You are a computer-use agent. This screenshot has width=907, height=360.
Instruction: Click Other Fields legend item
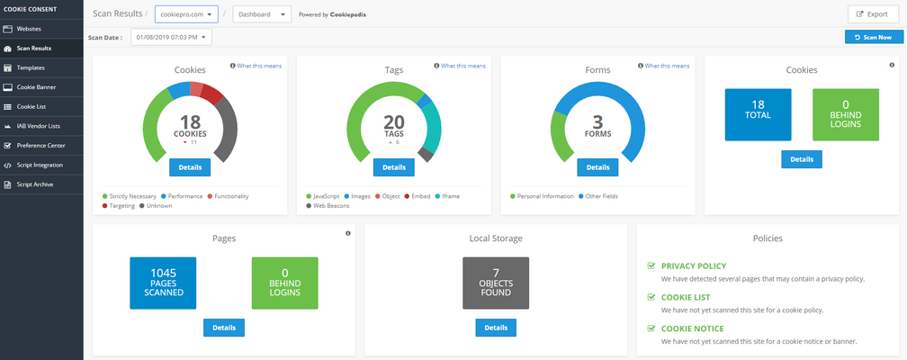point(597,196)
